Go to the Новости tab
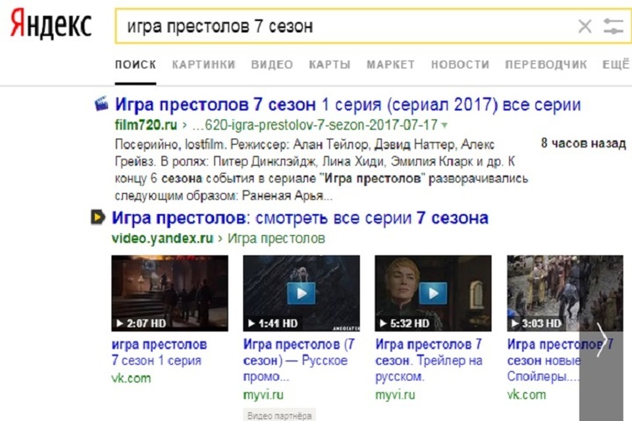 (x=460, y=64)
